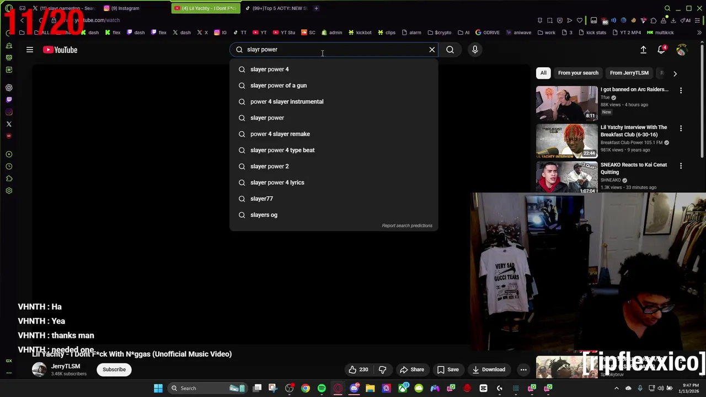Open 'kickbot' bookmark
The width and height of the screenshot is (706, 397).
coord(360,33)
